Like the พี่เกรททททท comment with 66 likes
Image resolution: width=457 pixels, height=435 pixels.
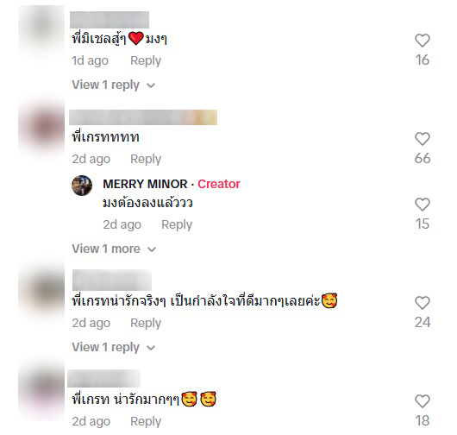coord(423,139)
